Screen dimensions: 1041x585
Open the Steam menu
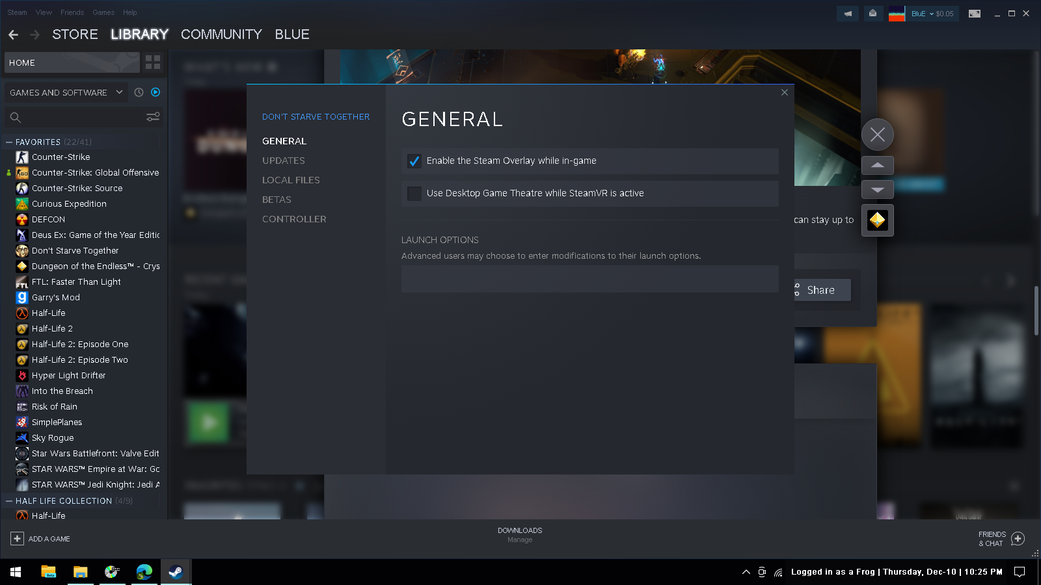click(18, 12)
